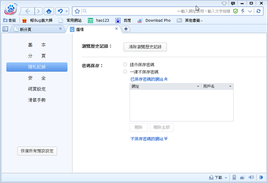The image size is (268, 183).
Task: Go back with the left arrow button
Action: click(28, 11)
